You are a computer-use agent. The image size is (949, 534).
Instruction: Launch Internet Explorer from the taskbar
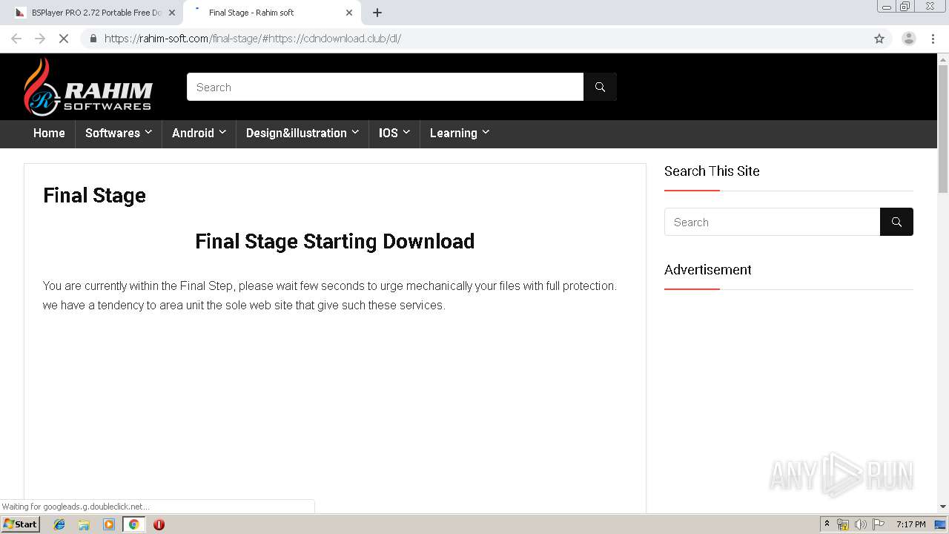59,524
